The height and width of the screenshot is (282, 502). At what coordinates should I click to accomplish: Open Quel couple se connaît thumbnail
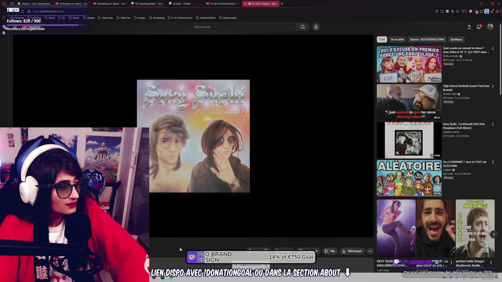(x=409, y=64)
